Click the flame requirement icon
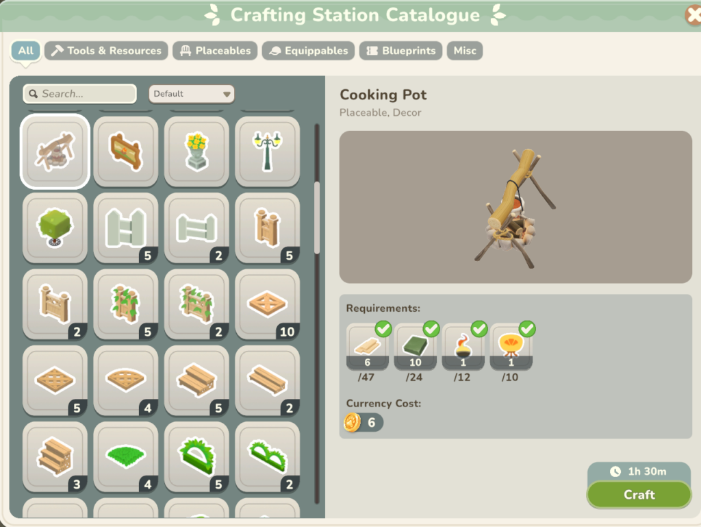The height and width of the screenshot is (527, 701). tap(463, 346)
